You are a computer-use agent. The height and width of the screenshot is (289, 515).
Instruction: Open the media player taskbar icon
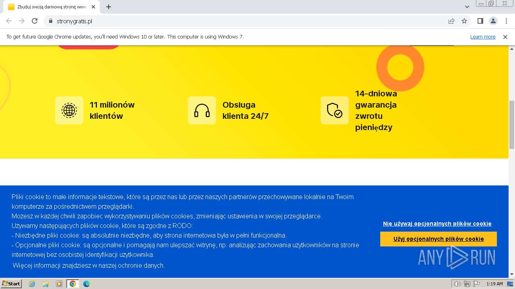pos(59,284)
